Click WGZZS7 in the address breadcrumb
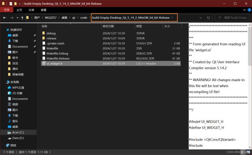 (51, 18)
